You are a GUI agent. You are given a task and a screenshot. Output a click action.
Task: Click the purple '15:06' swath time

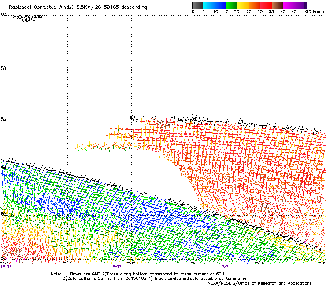pyautogui.click(x=6, y=267)
